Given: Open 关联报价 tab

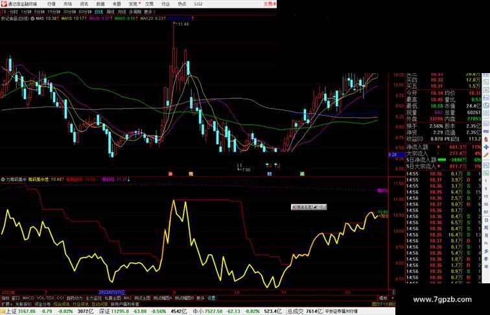Looking at the screenshot, I should coord(23,304).
